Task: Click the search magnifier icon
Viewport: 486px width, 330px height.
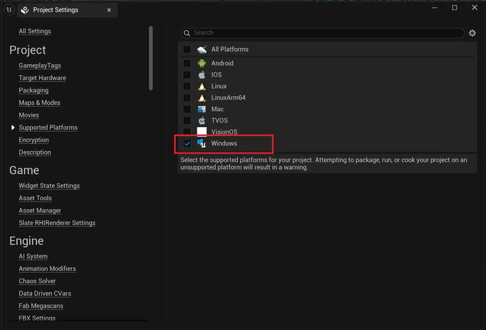Action: pyautogui.click(x=187, y=33)
